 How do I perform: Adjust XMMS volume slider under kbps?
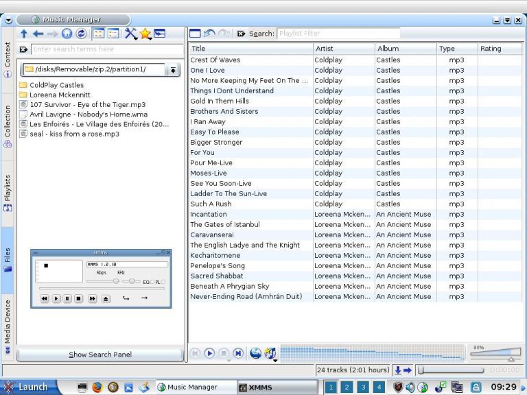[102, 281]
